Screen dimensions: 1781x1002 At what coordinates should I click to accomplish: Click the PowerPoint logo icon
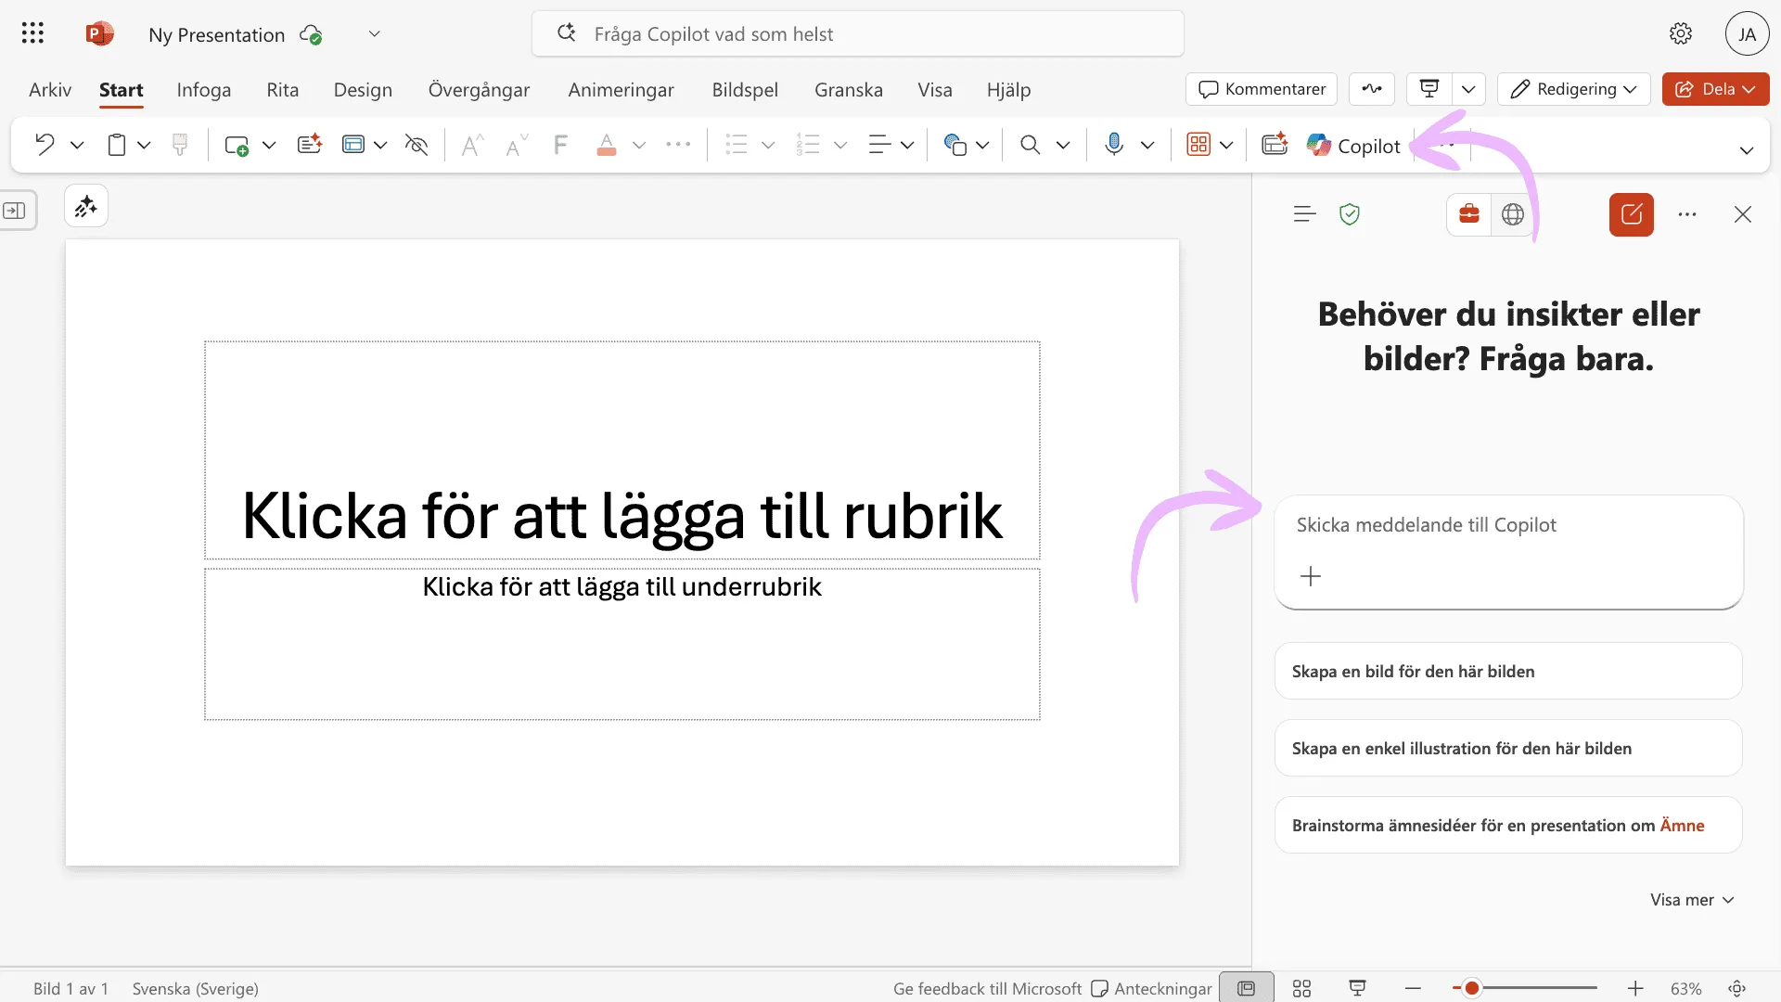click(x=99, y=34)
